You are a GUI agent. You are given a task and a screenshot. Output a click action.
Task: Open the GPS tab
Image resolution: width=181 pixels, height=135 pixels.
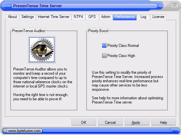click(92, 17)
